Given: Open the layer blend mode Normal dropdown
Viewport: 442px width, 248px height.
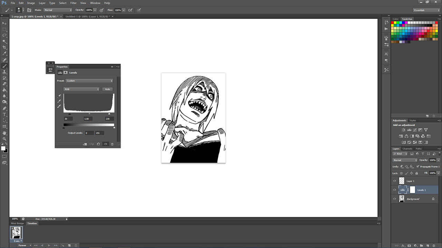Looking at the screenshot, I should coord(405,160).
